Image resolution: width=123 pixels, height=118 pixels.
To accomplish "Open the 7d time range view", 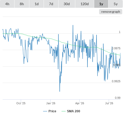I will click(x=51, y=4).
